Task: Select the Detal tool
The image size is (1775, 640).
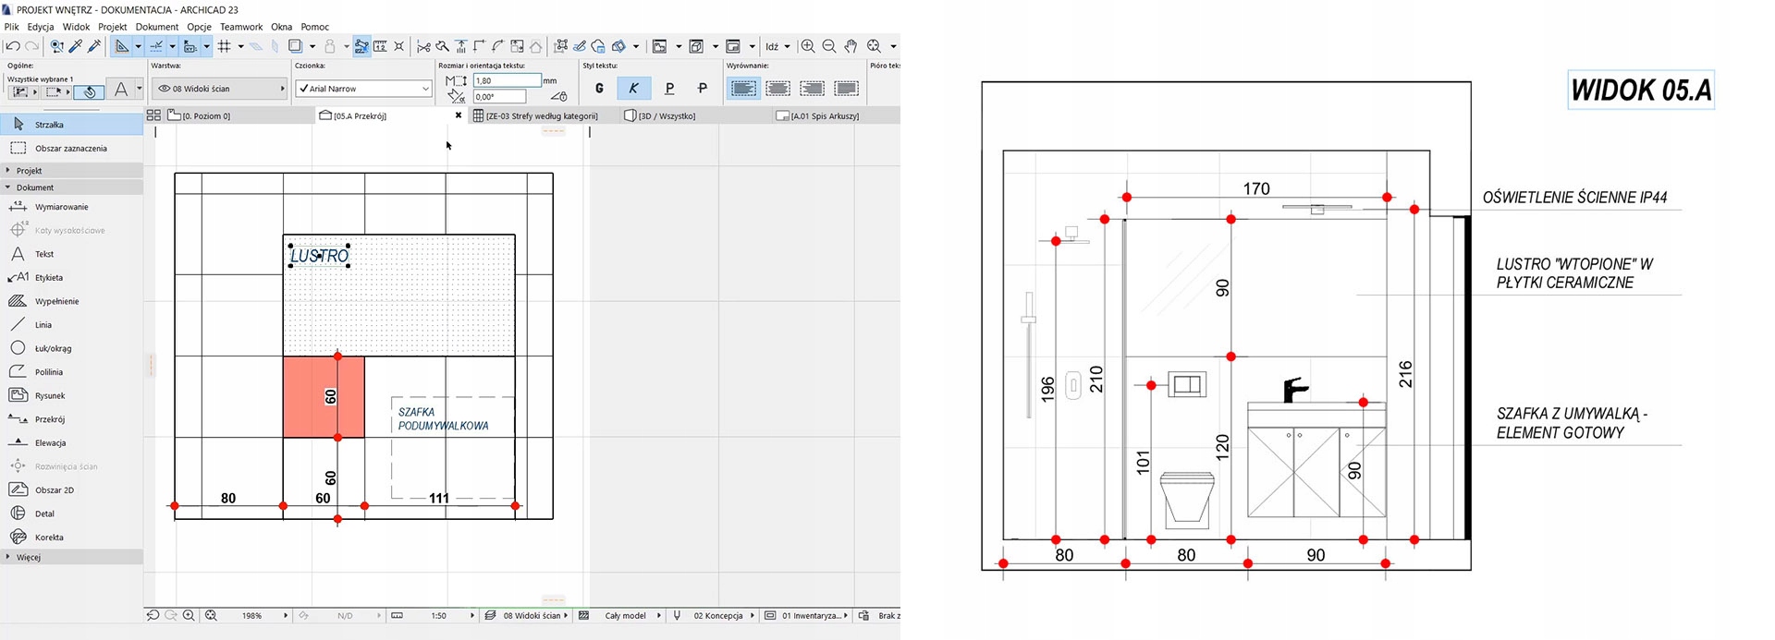Action: point(44,513)
